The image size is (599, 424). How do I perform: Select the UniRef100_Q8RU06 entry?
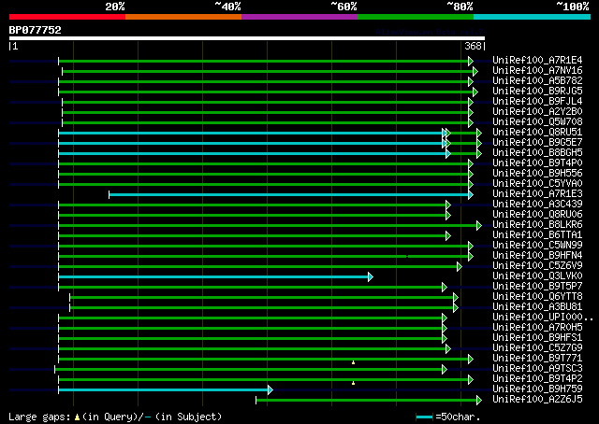click(x=537, y=215)
